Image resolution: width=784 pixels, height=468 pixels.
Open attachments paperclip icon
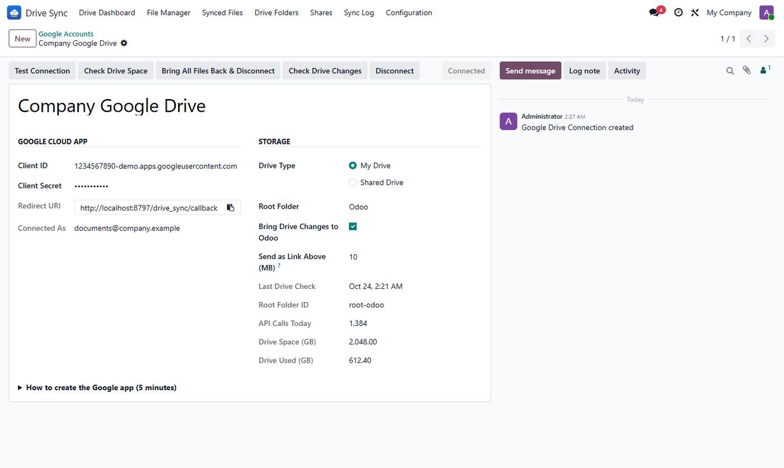pyautogui.click(x=746, y=71)
